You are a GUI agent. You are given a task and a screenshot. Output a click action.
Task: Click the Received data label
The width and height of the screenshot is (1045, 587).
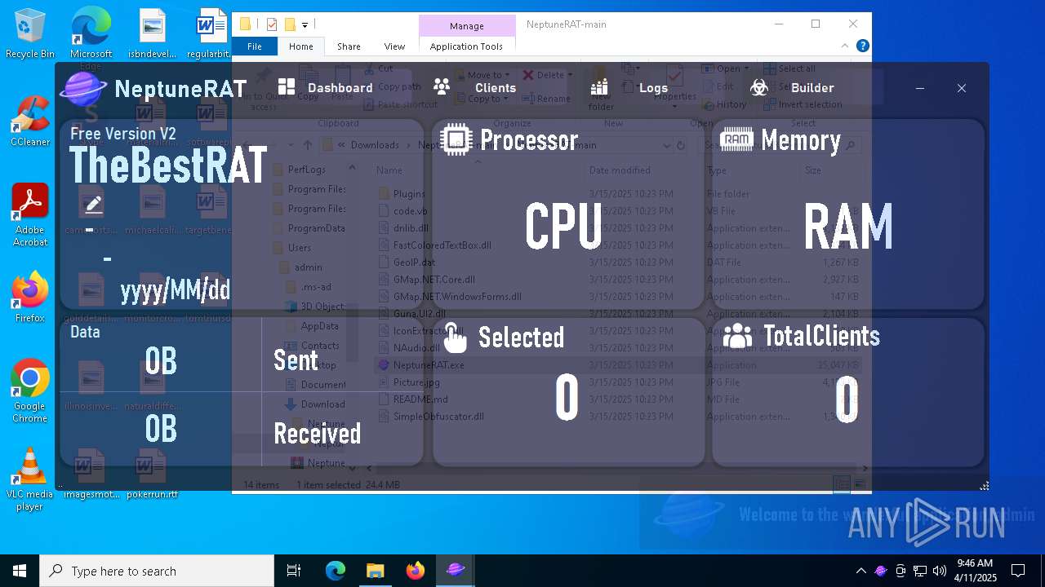coord(317,433)
